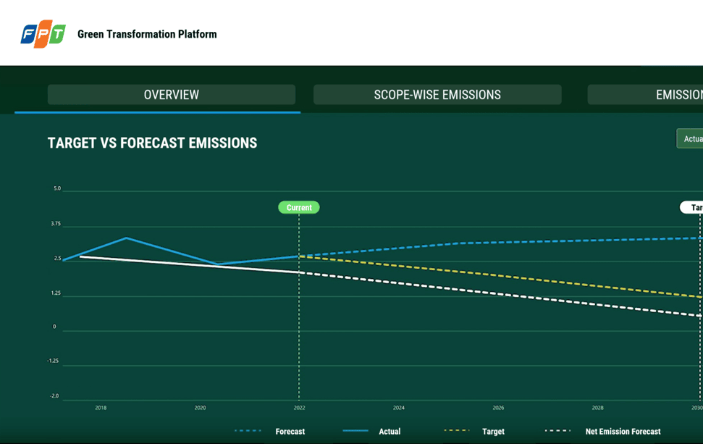Click the 2024 label on the x-axis
Image resolution: width=703 pixels, height=444 pixels.
pyautogui.click(x=399, y=408)
